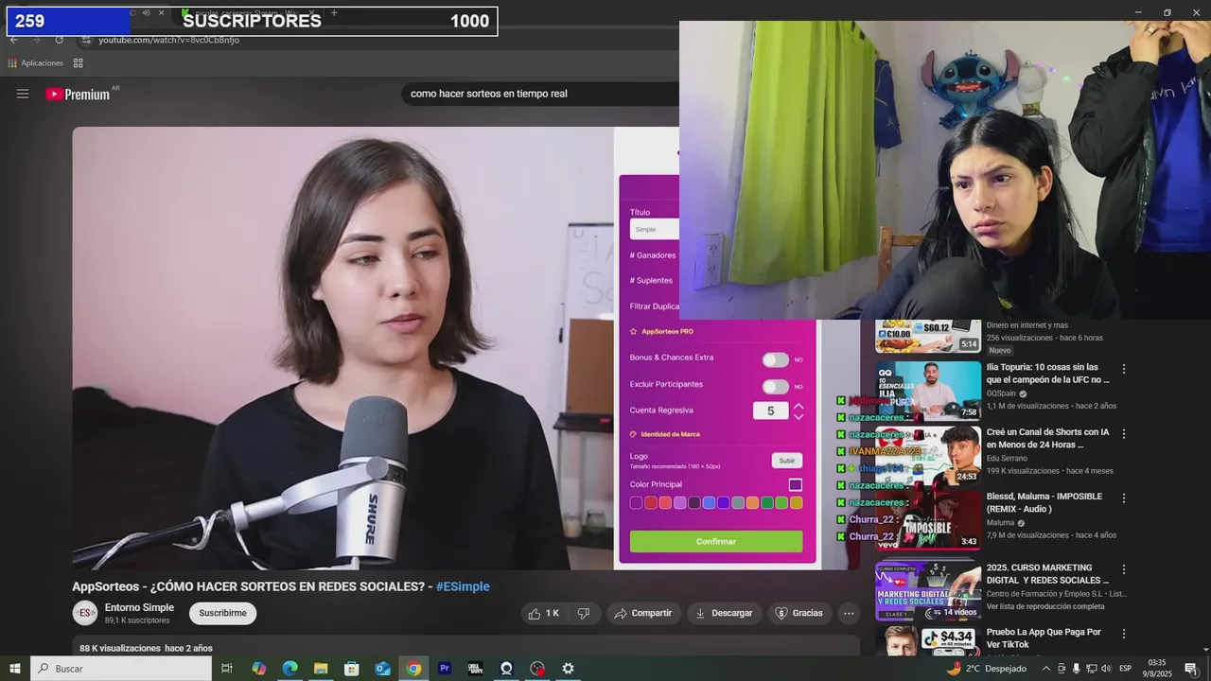This screenshot has width=1211, height=681.
Task: Toggle Excluir Participantes switch
Action: coord(776,386)
